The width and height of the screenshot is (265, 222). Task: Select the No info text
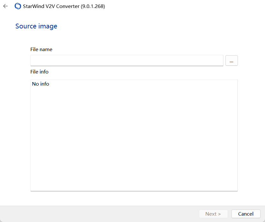coord(41,84)
